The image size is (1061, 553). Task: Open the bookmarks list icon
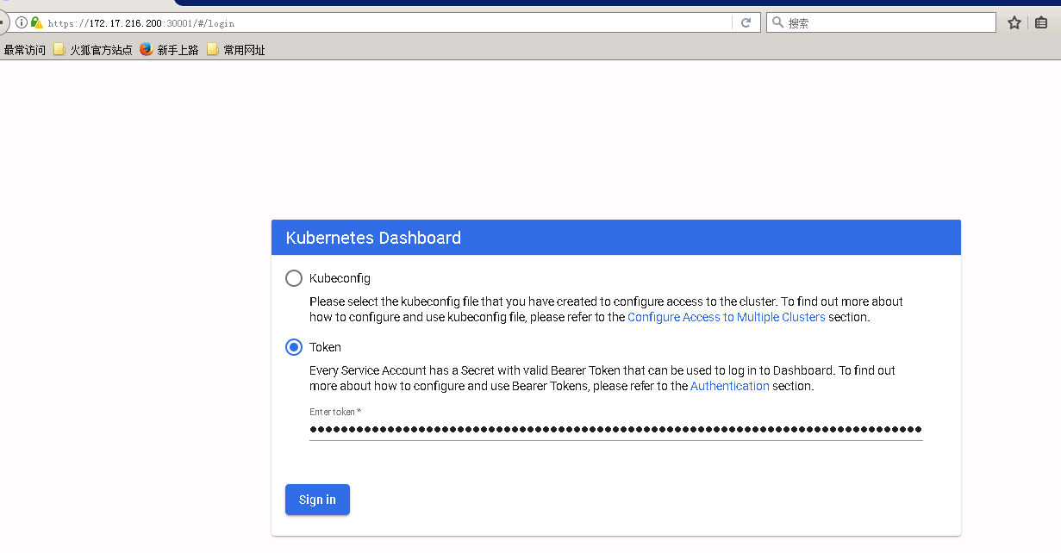point(1041,23)
